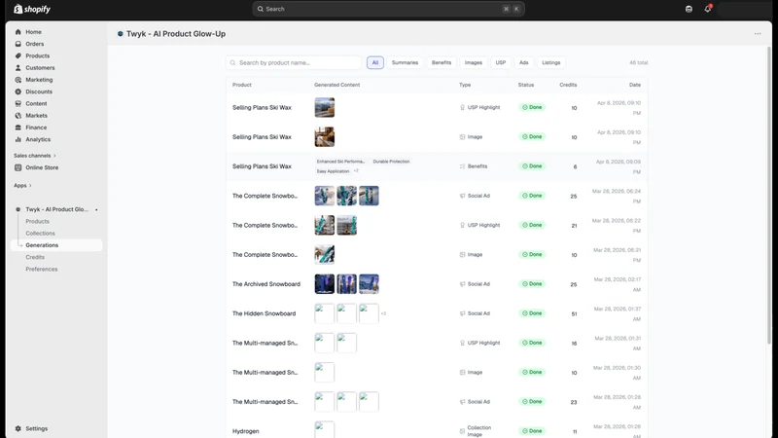The image size is (778, 438).
Task: Click the search magnifier in product search
Action: click(232, 62)
